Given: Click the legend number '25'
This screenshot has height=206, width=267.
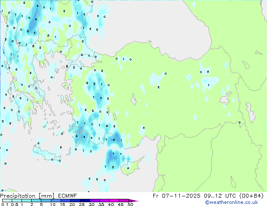Looking at the screenshot, I should tap(82, 204).
